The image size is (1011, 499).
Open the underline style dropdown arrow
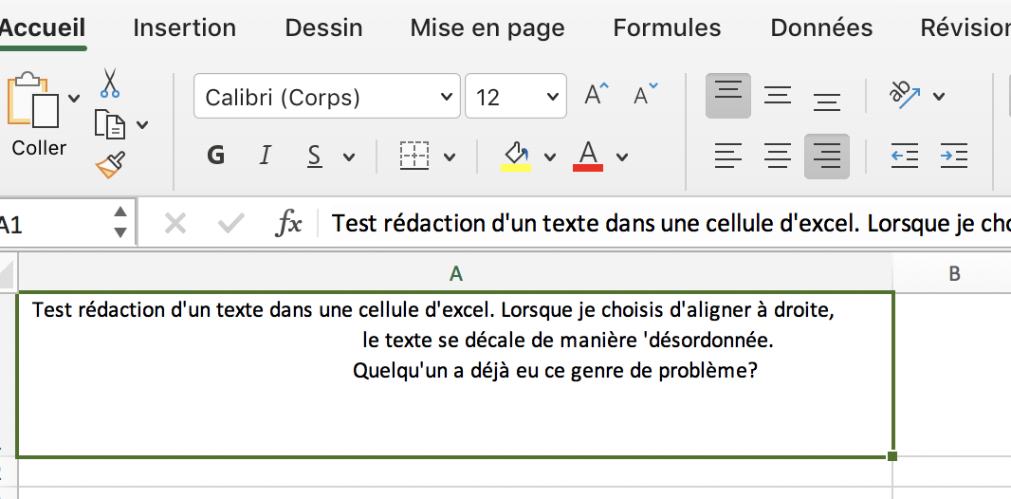coord(349,157)
